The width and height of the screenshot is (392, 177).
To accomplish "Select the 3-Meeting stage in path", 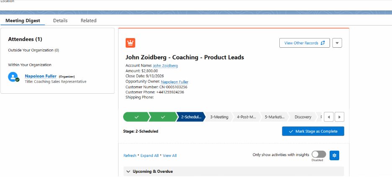I will coord(219,117).
